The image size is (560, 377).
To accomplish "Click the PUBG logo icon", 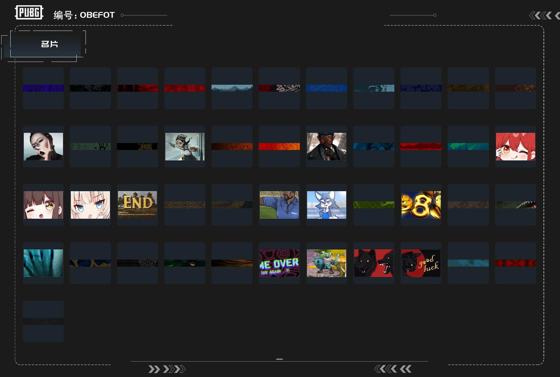I will (29, 13).
